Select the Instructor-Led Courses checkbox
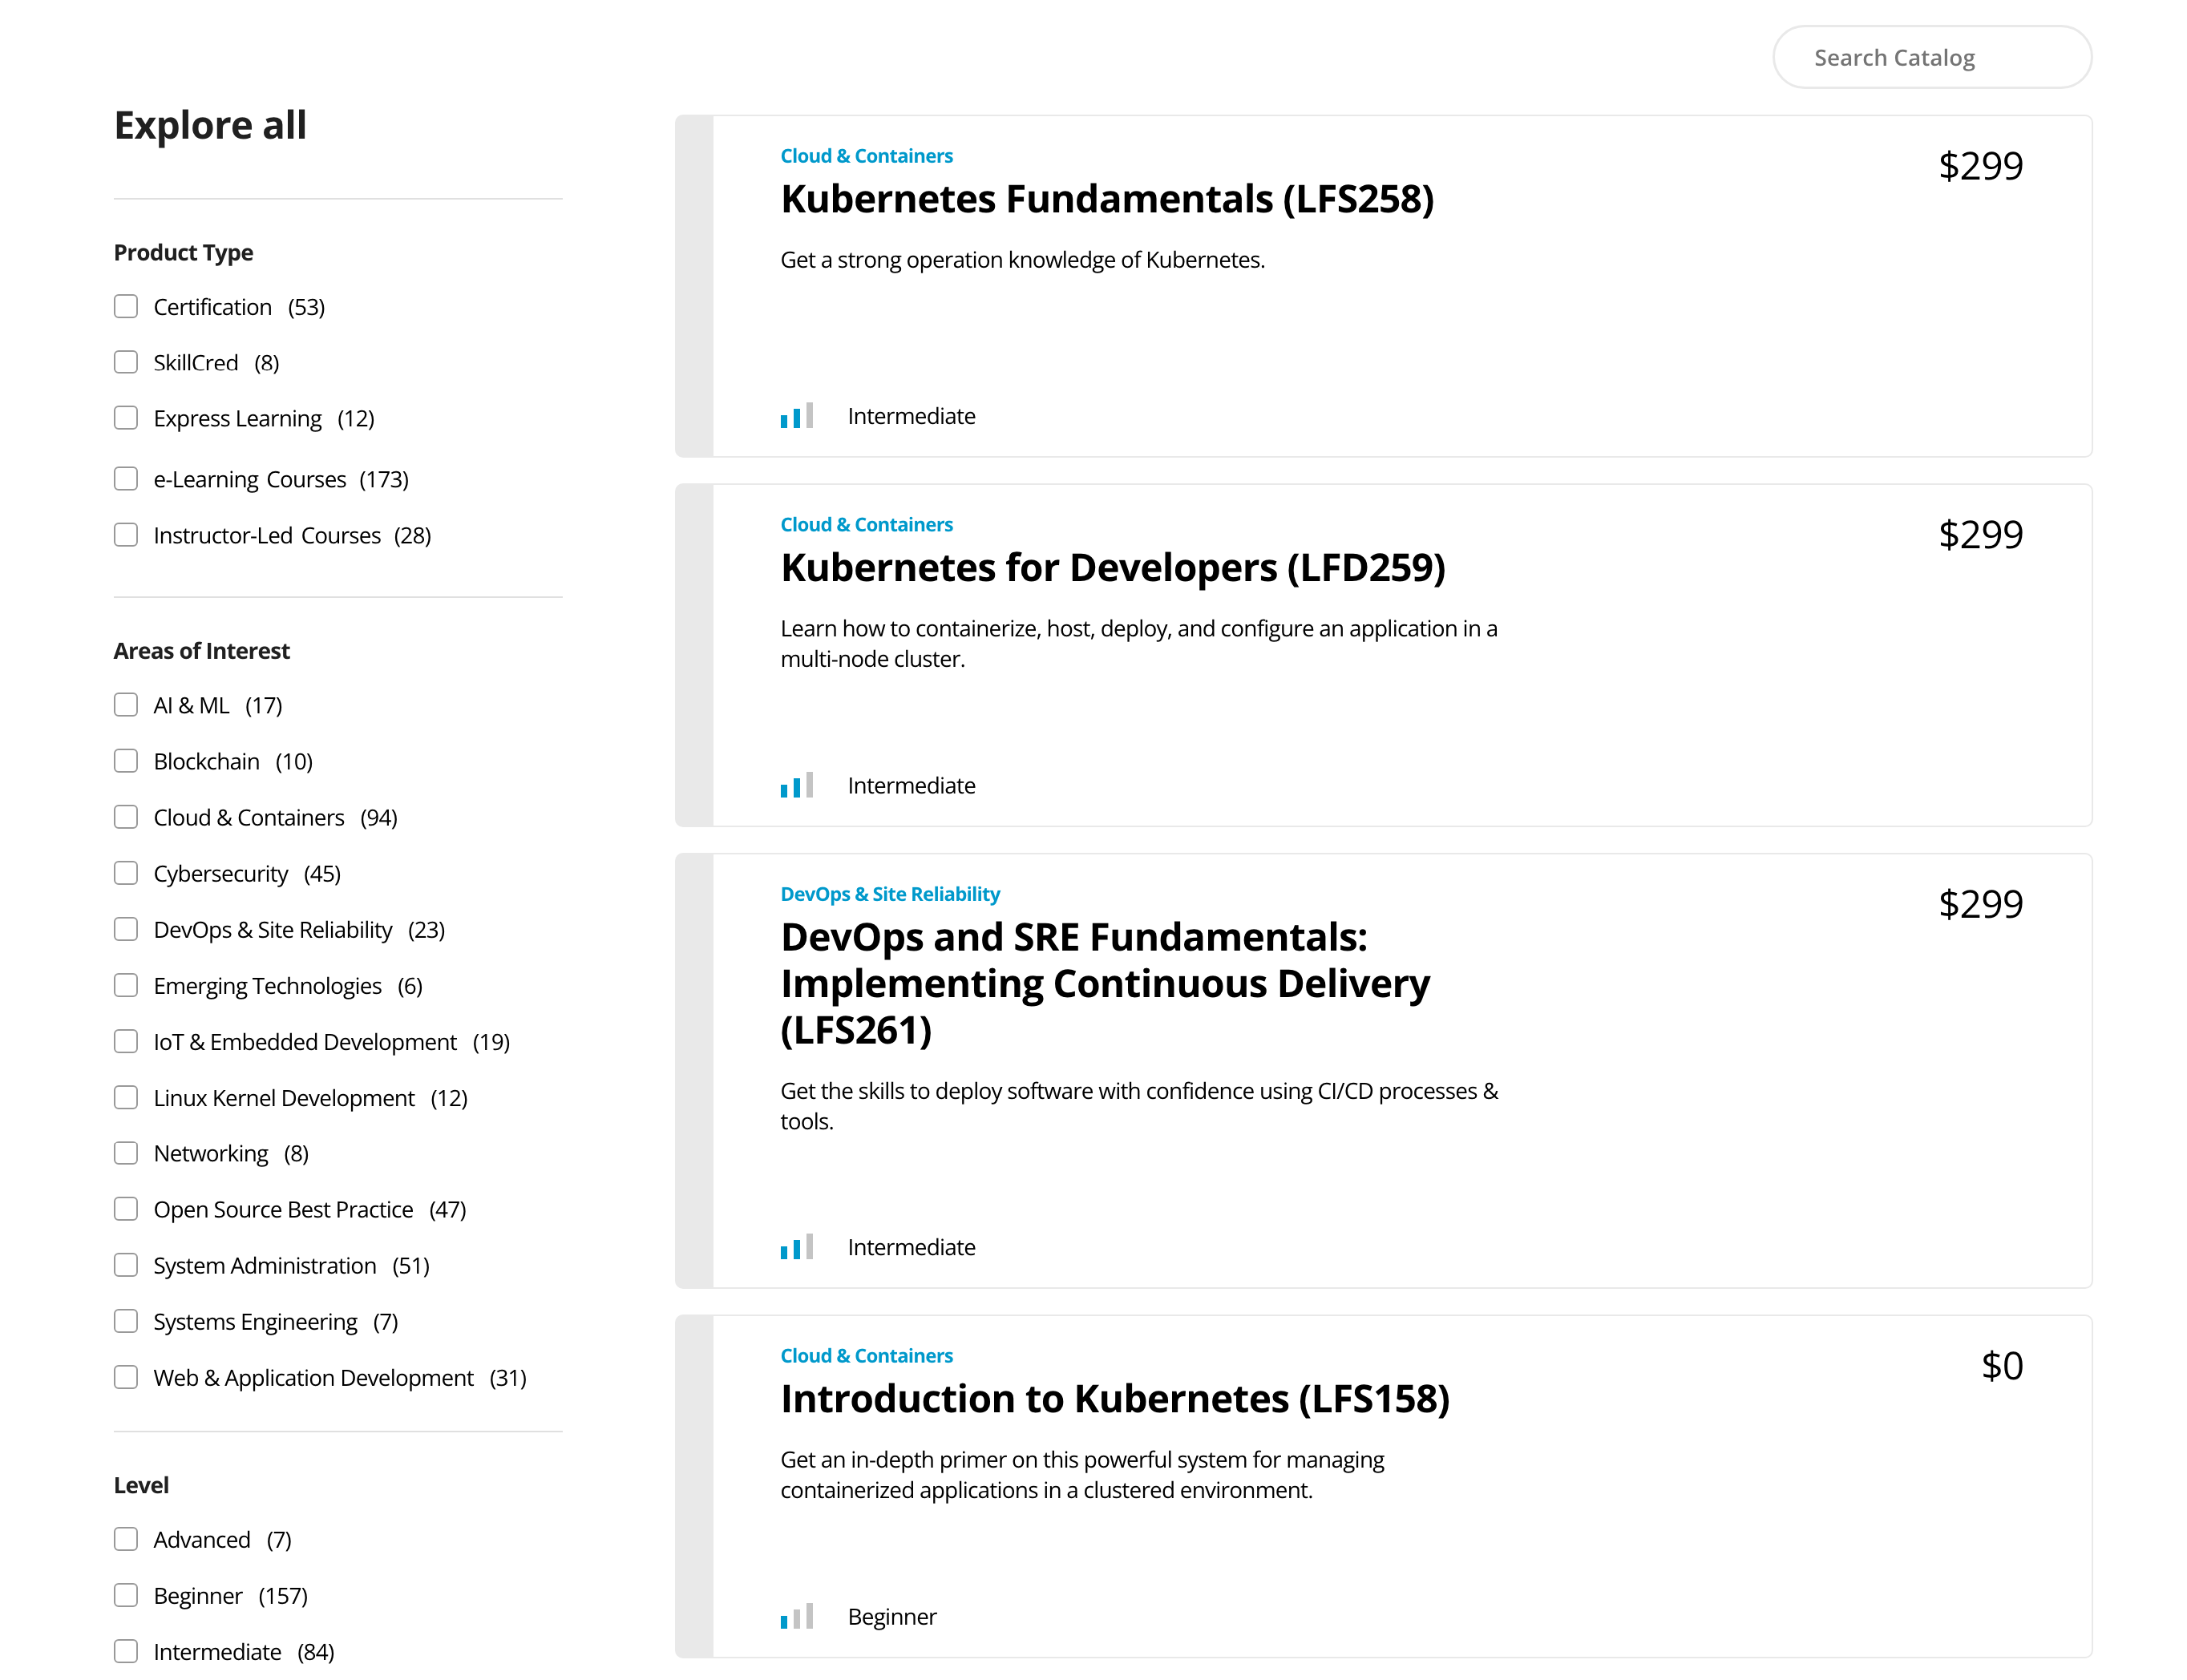Image resolution: width=2187 pixels, height=1680 pixels. (x=126, y=535)
